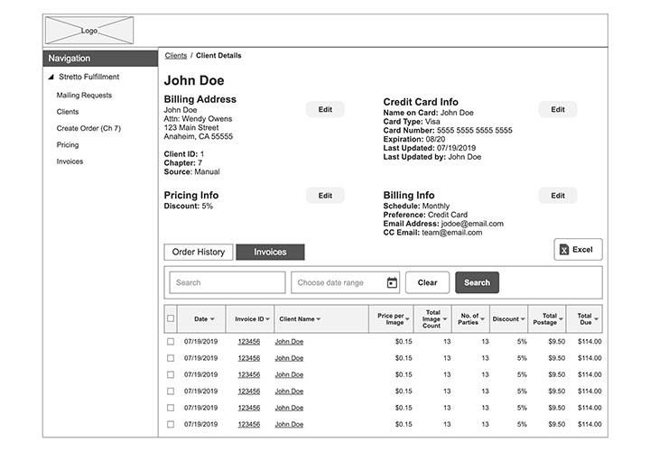Click the Navigation panel header
Screen dimensions: 650x451
[x=100, y=59]
